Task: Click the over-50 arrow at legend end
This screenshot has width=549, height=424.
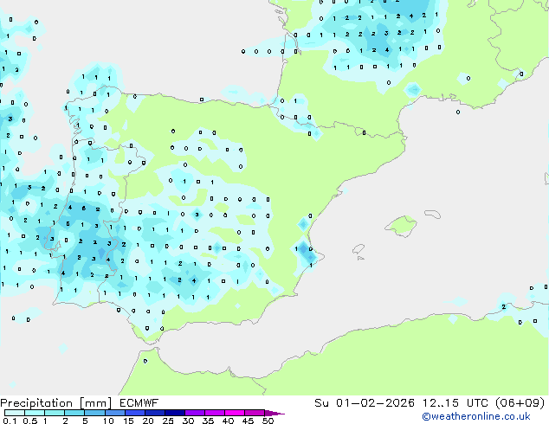Action: tap(274, 413)
